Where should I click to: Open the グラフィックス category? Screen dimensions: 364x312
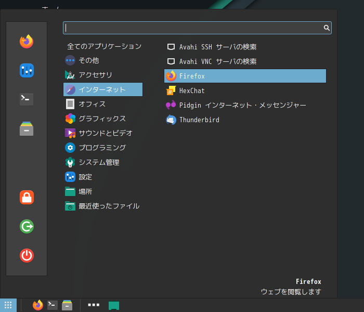[103, 119]
